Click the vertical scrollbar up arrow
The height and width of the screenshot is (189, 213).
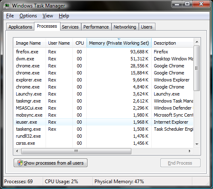197,42
